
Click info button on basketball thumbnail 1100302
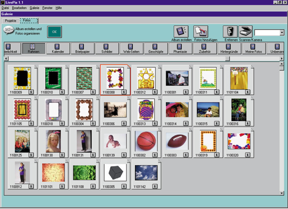coord(155,156)
